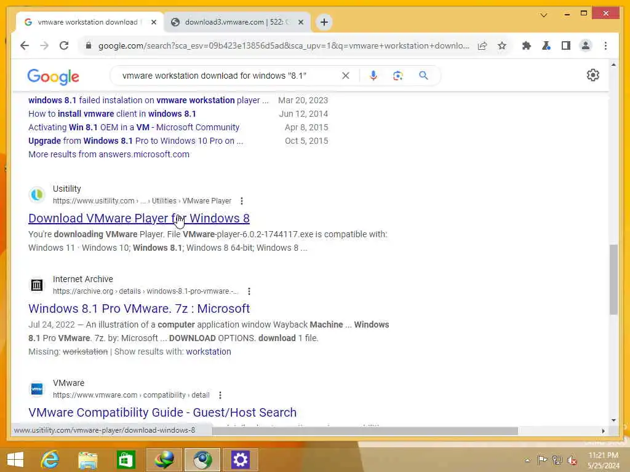Close the download3.vmware.com tab
The height and width of the screenshot is (472, 630).
coord(300,22)
